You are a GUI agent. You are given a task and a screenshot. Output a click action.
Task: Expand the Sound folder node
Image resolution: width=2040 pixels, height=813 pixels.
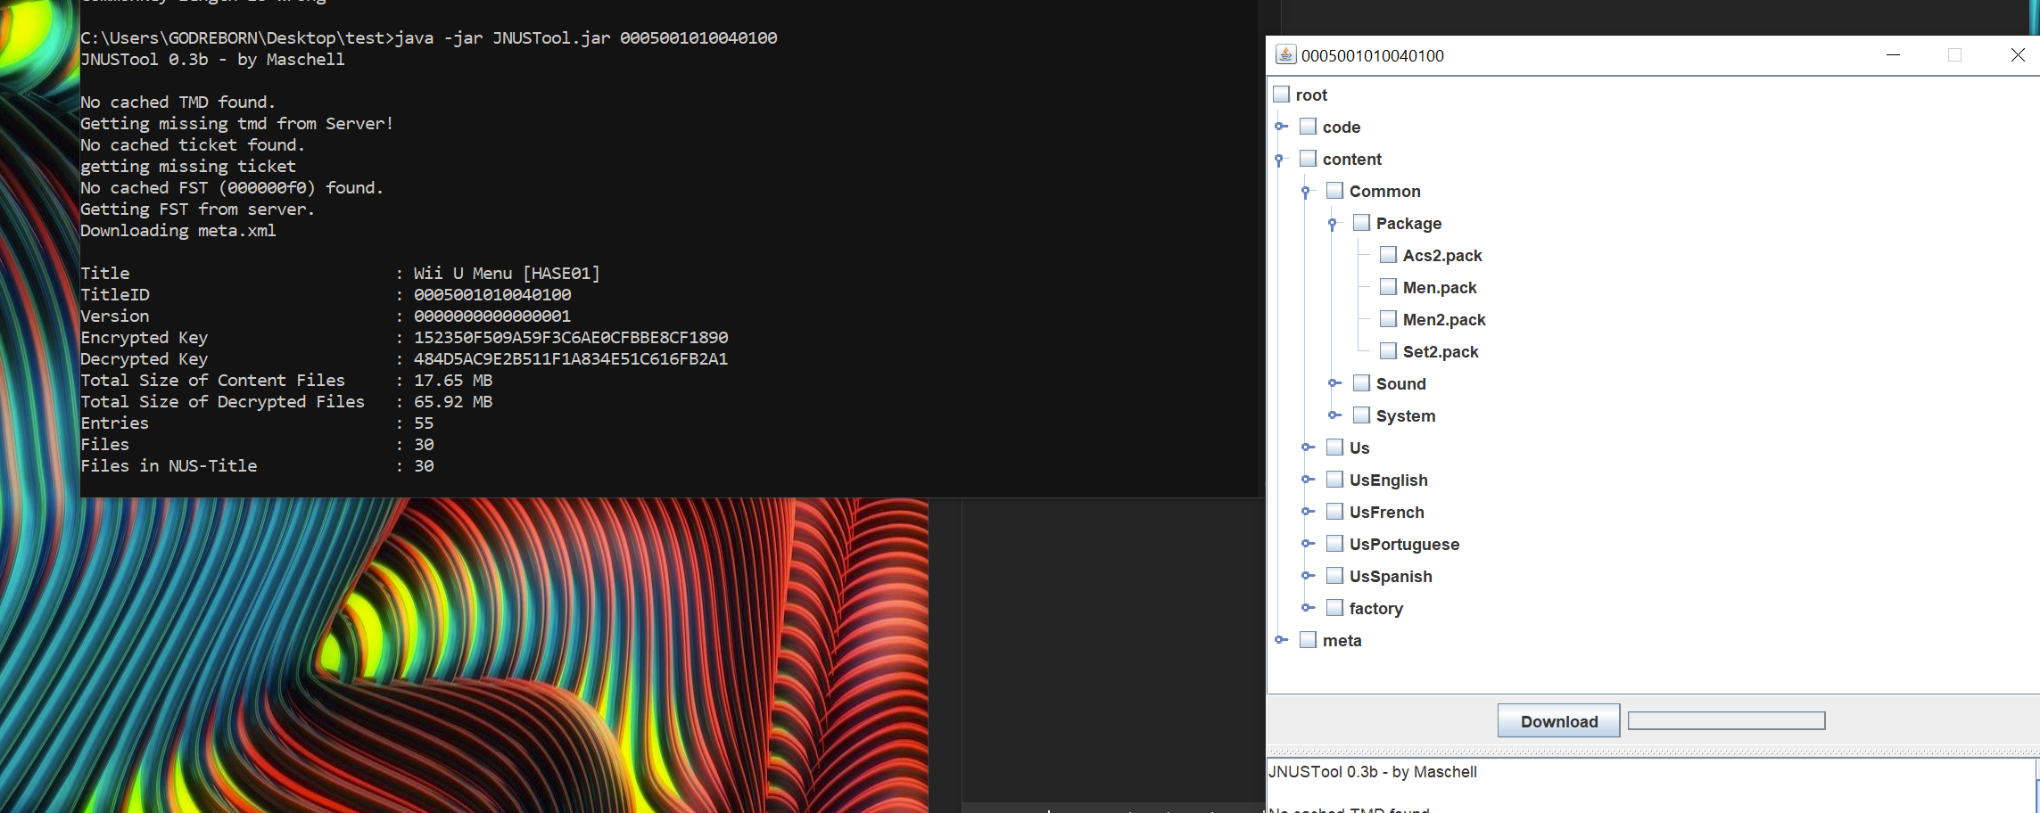pyautogui.click(x=1334, y=383)
